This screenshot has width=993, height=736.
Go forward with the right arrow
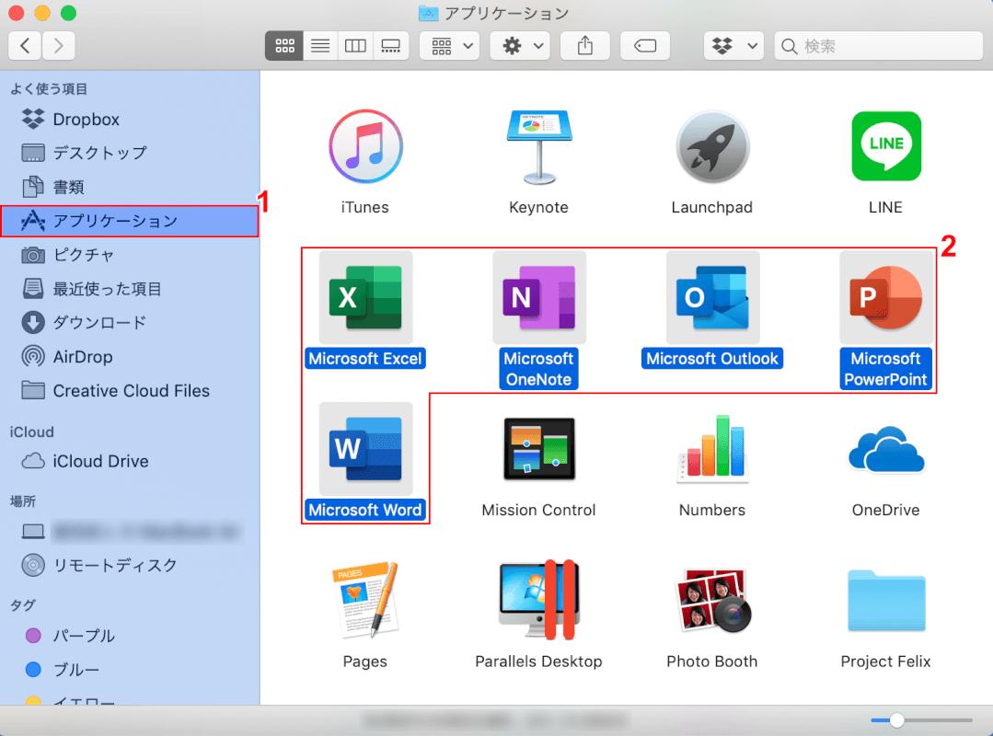click(59, 46)
